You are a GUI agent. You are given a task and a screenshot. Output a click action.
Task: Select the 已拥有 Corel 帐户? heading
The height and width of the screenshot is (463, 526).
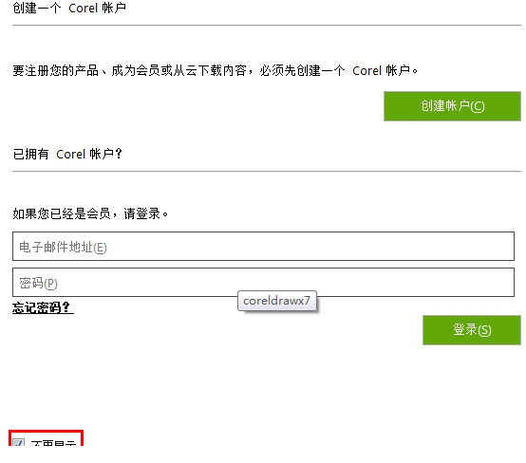(x=67, y=155)
